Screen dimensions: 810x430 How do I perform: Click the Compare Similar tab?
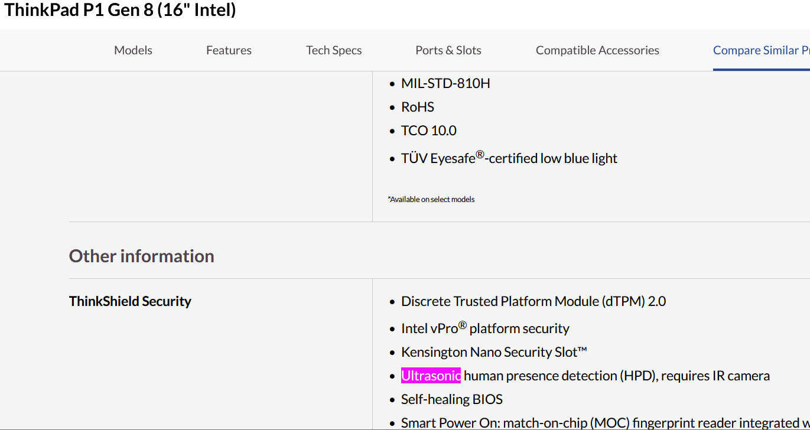[x=760, y=51]
